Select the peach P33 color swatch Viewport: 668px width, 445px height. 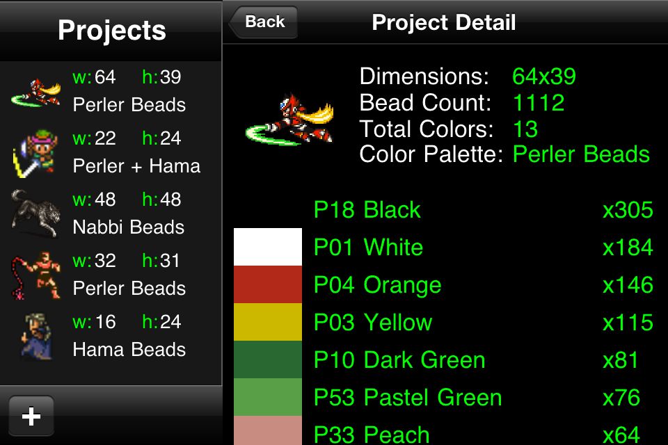267,430
